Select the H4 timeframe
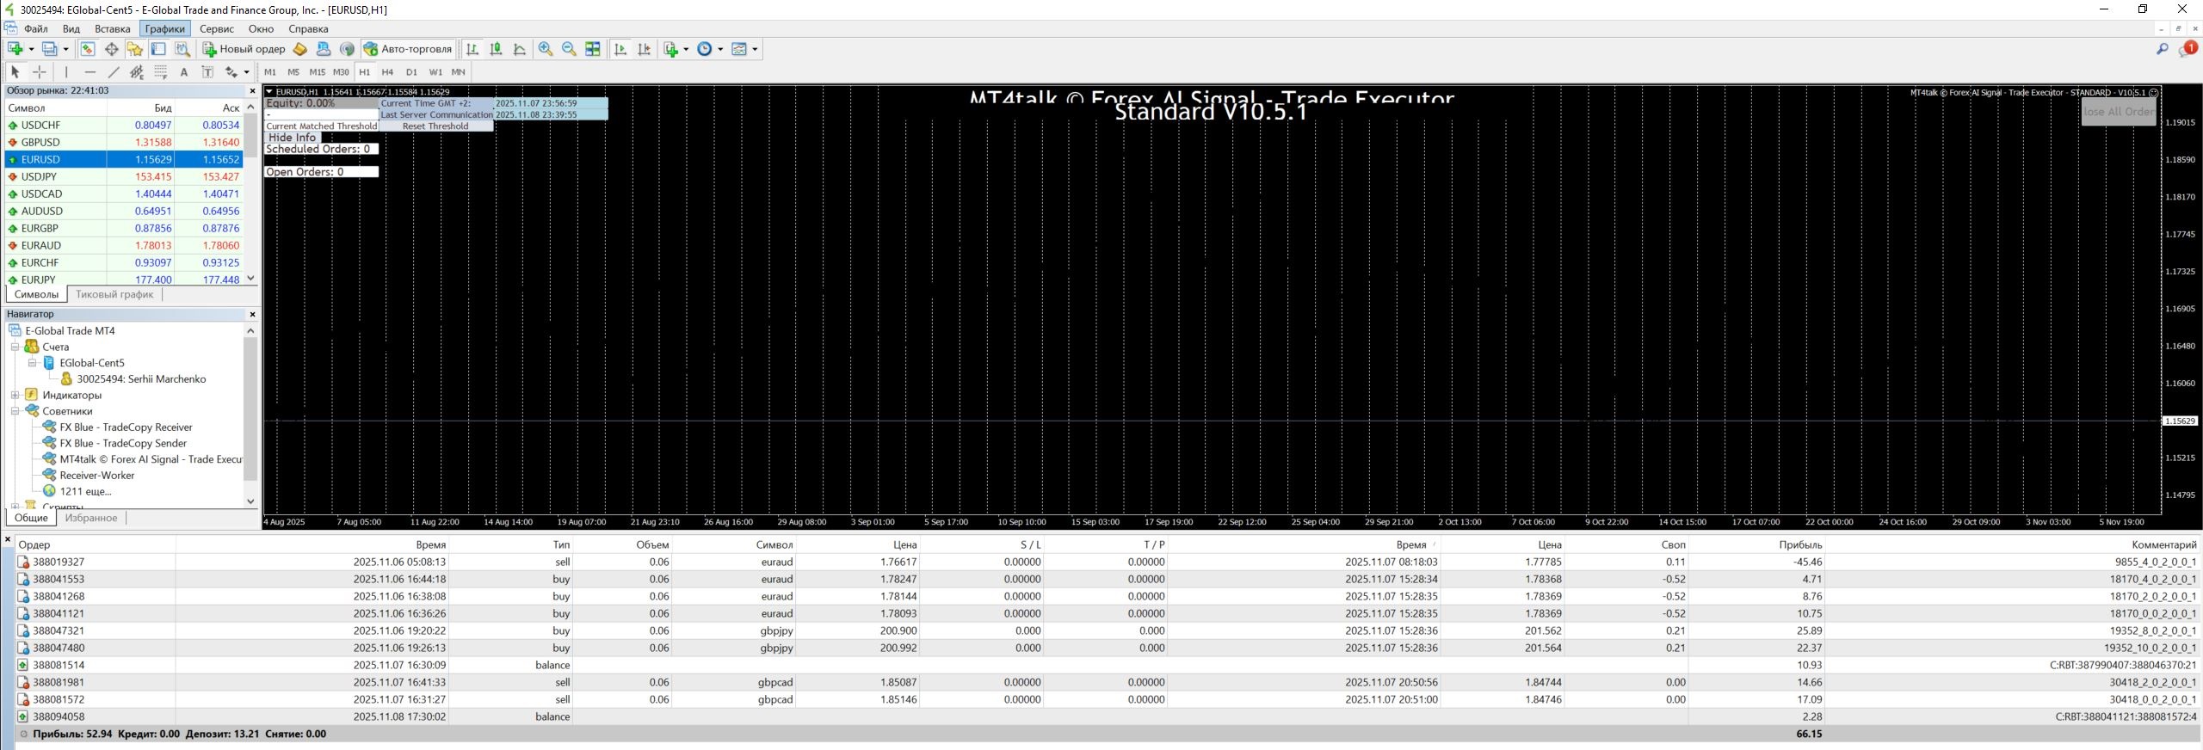 387,72
